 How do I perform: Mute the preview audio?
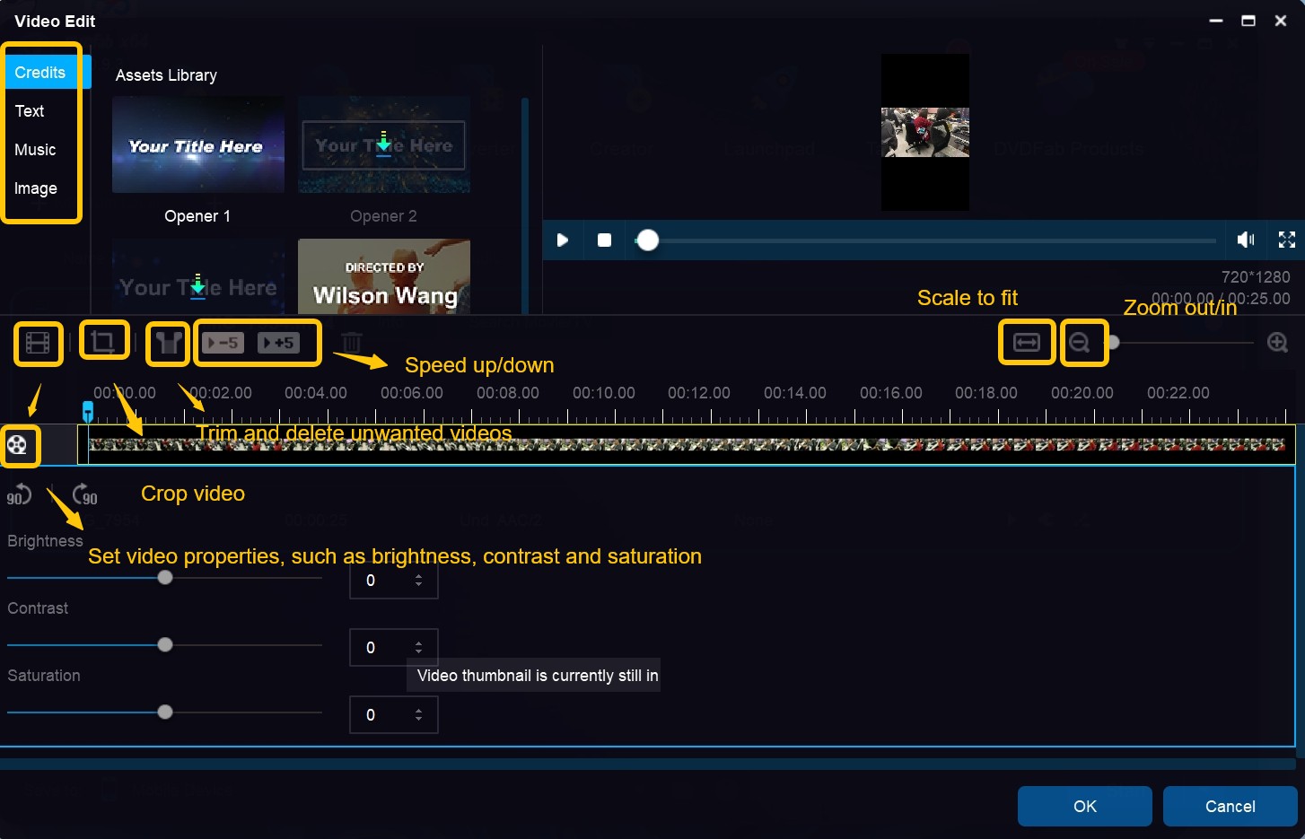pos(1246,240)
